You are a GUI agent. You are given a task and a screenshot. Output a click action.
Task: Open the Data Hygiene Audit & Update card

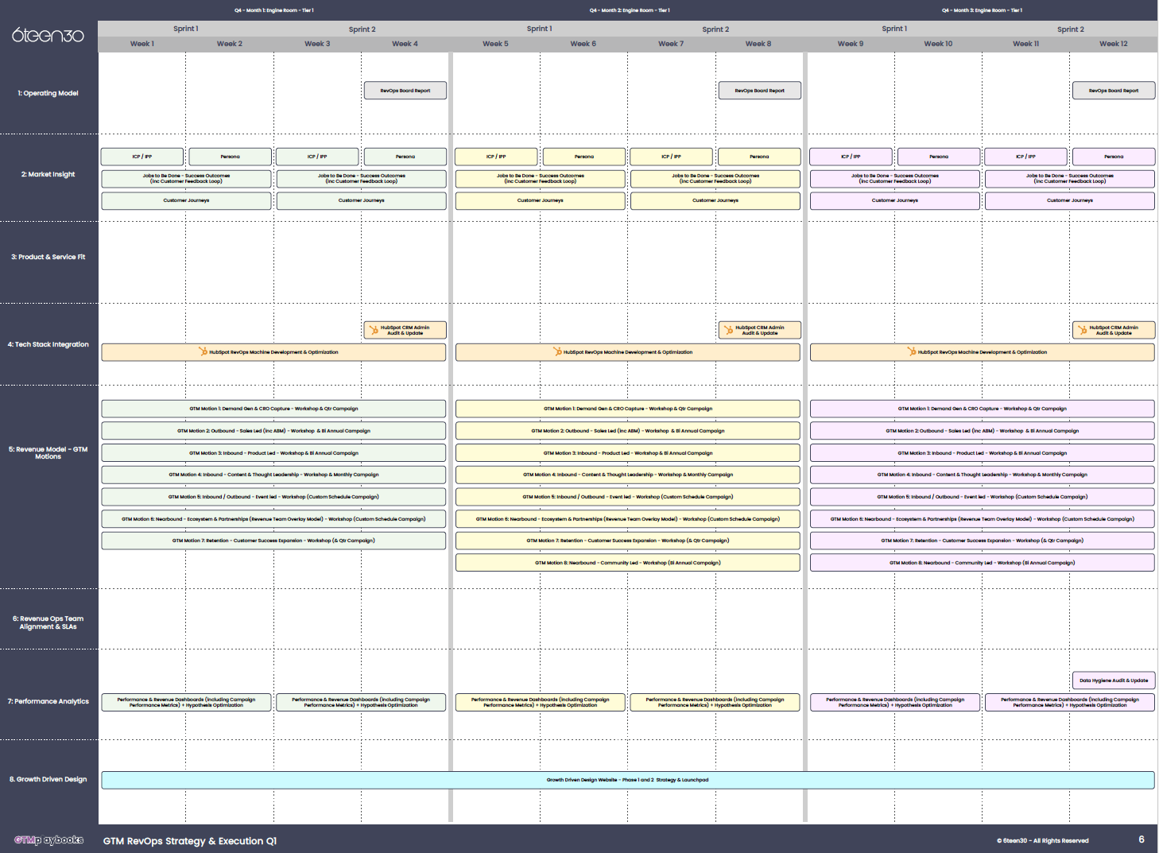[x=1114, y=680]
